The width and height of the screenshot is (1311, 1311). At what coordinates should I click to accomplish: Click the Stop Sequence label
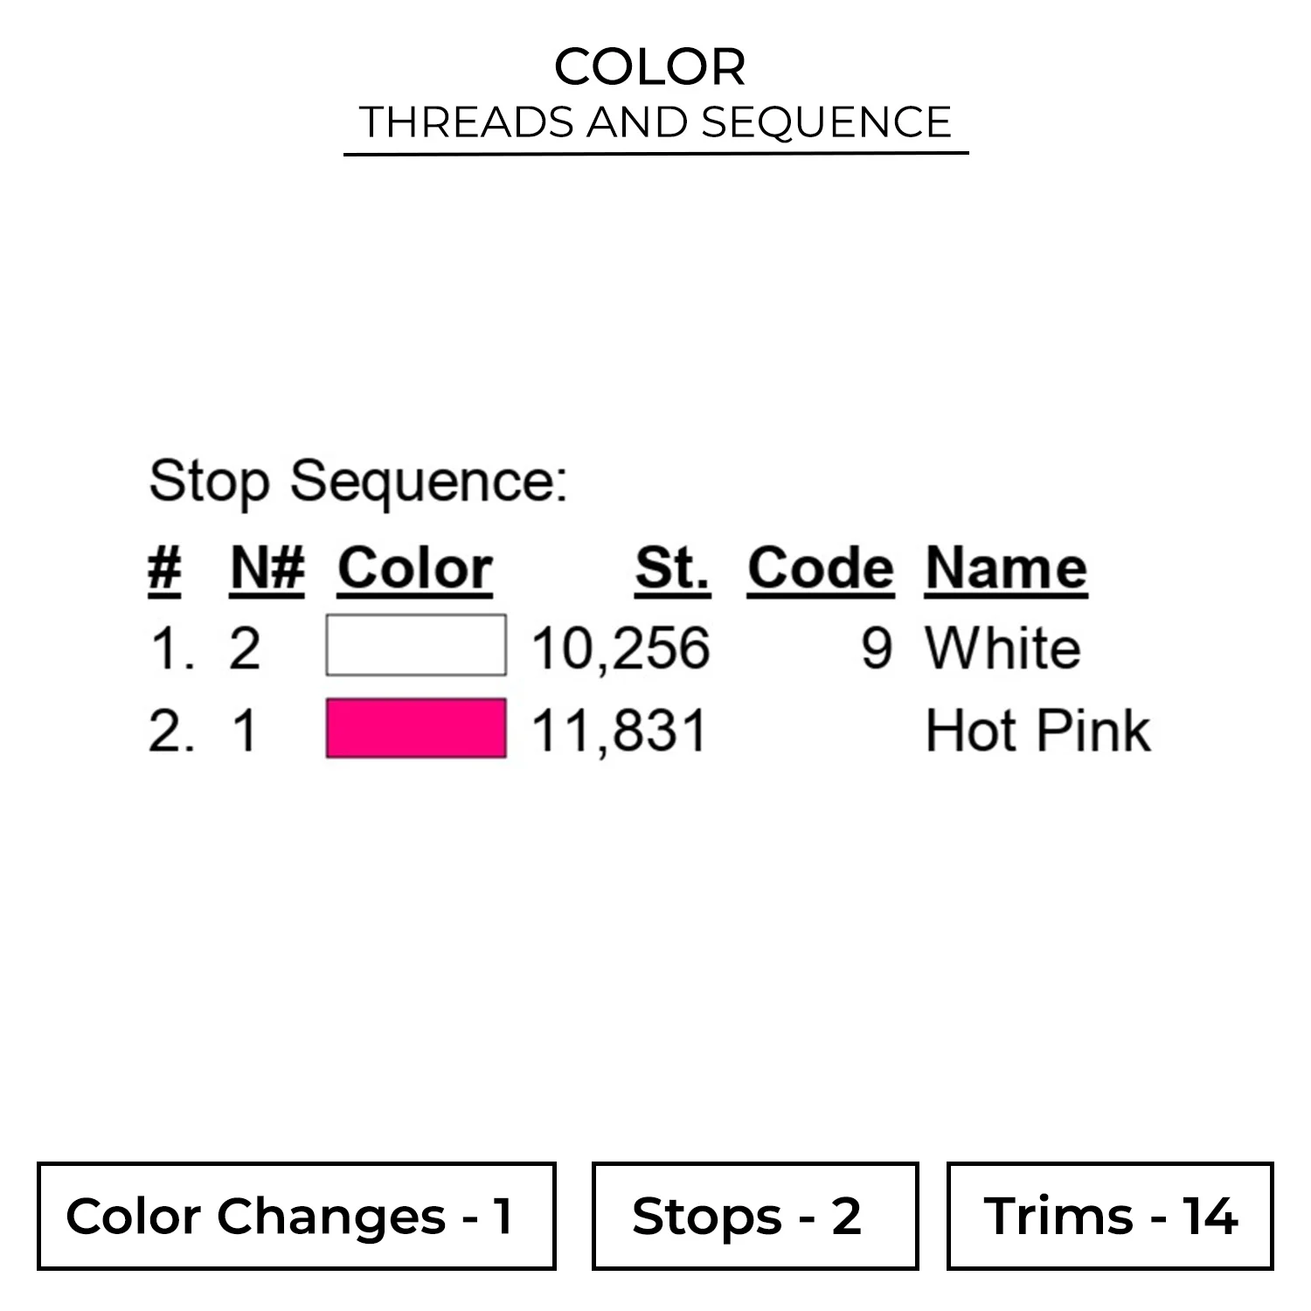(x=358, y=481)
